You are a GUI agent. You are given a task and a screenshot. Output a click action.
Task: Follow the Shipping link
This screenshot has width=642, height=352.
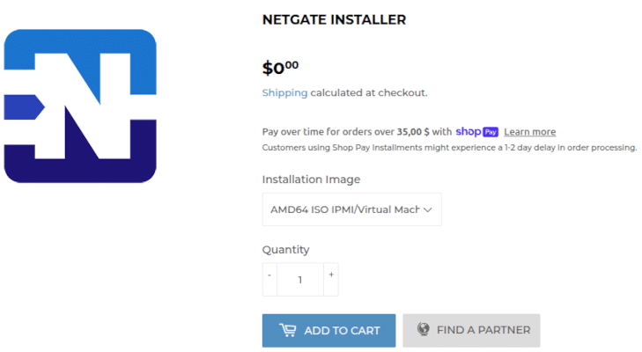click(284, 93)
